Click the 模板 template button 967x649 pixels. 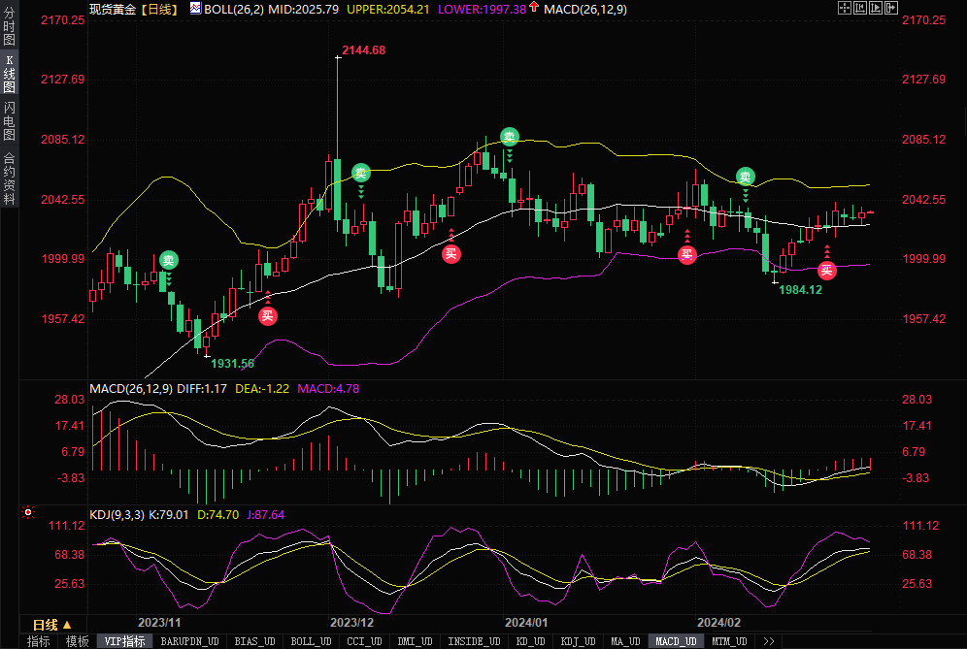click(77, 641)
